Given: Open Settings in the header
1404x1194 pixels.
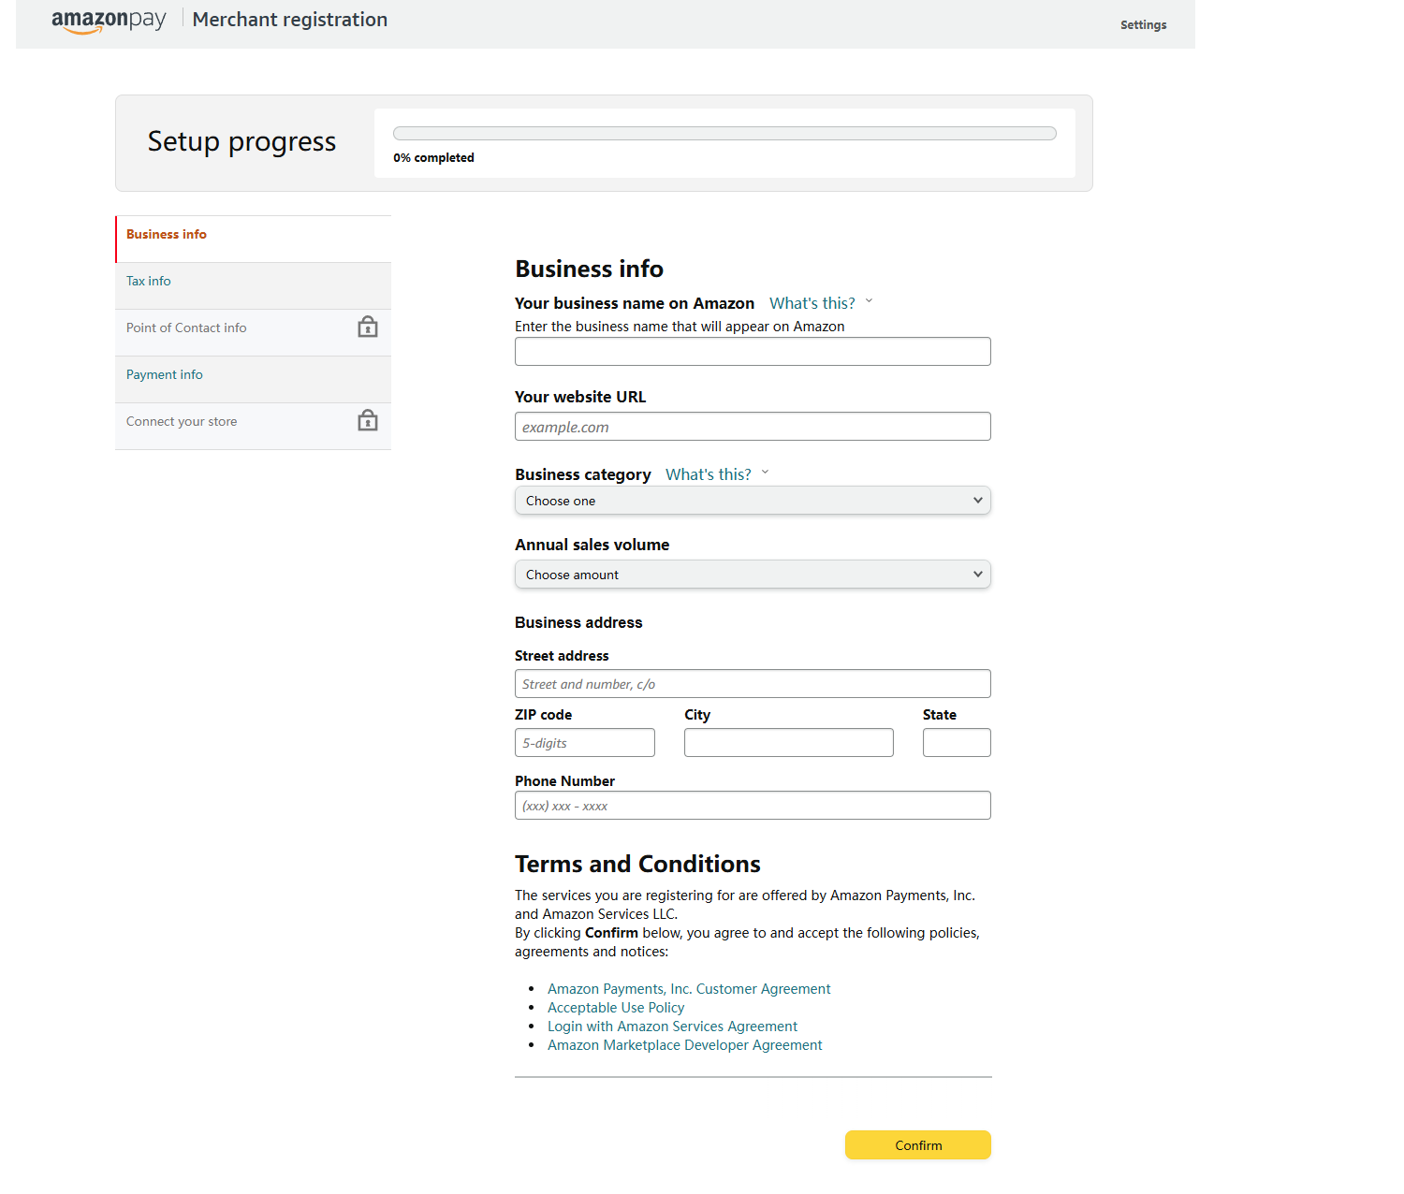Looking at the screenshot, I should (1143, 25).
